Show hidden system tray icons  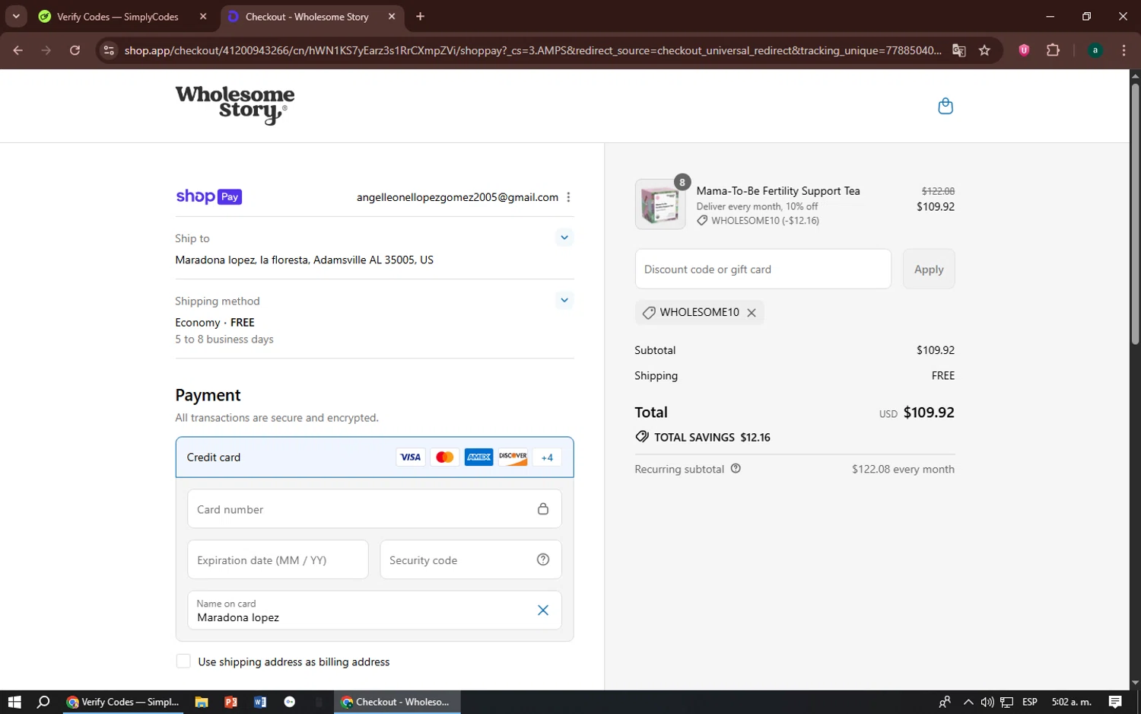pyautogui.click(x=968, y=702)
